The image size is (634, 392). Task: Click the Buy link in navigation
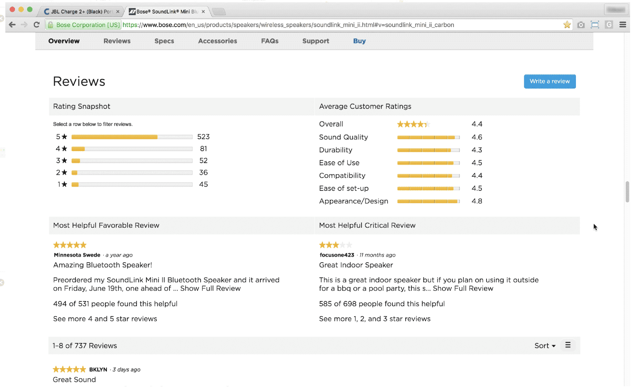[x=359, y=41]
